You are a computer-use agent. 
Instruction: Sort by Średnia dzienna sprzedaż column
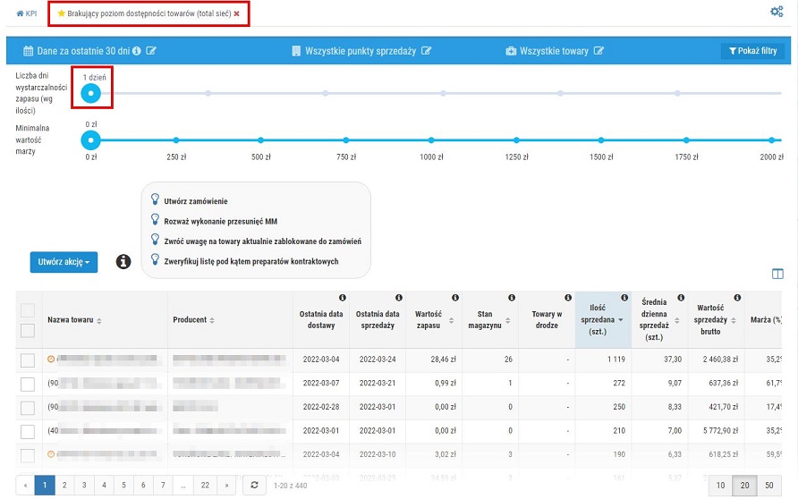click(677, 320)
